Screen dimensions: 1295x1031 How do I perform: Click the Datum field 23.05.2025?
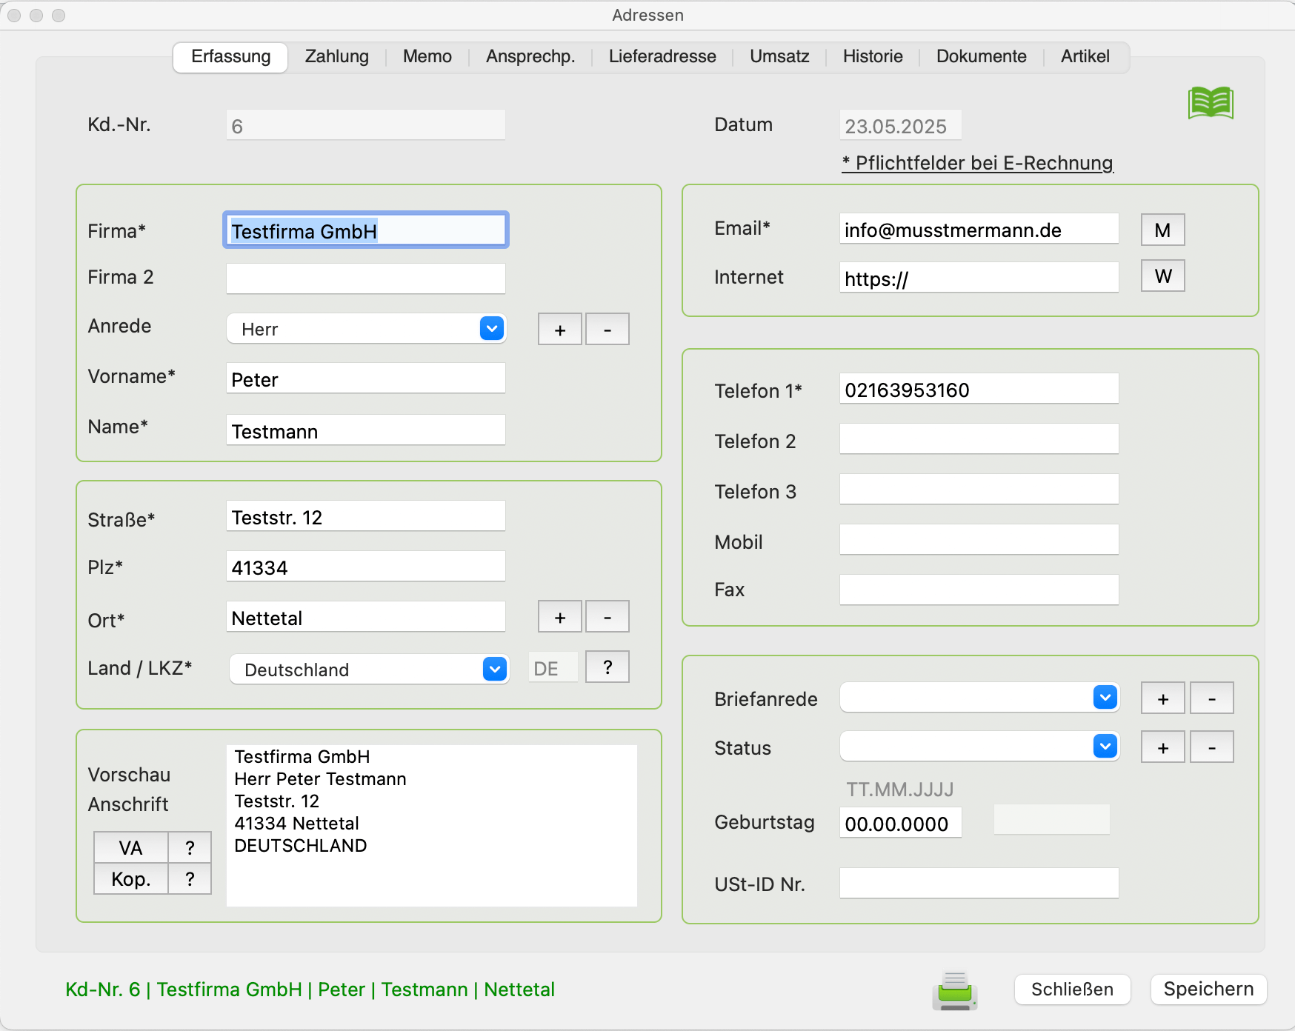coord(901,124)
